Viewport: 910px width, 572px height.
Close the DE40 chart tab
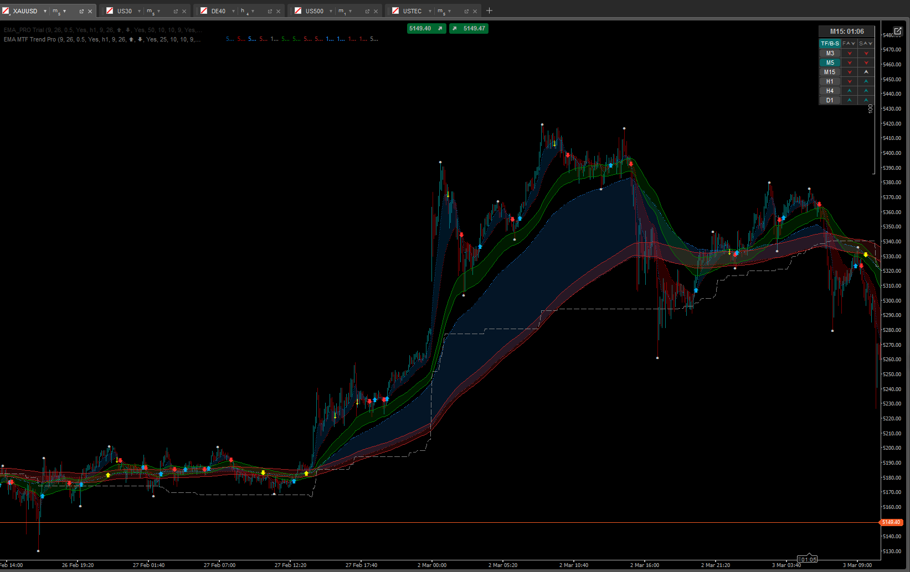click(278, 12)
